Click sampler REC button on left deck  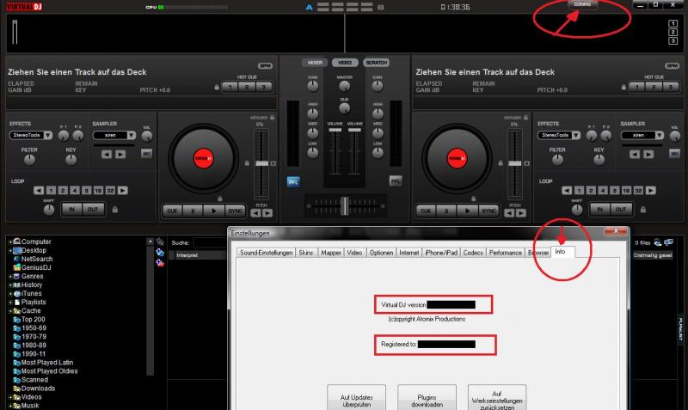click(x=146, y=154)
